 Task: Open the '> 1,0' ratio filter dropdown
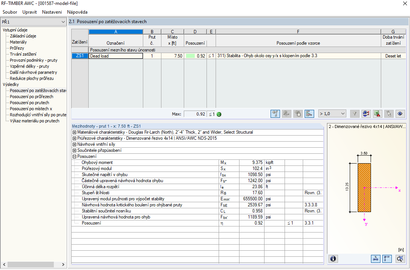tap(332, 114)
